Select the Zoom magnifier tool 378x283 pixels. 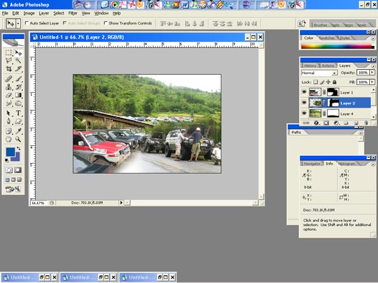tap(18, 140)
